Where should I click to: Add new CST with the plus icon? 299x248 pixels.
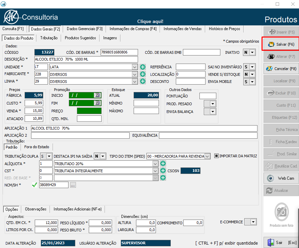[163, 171]
